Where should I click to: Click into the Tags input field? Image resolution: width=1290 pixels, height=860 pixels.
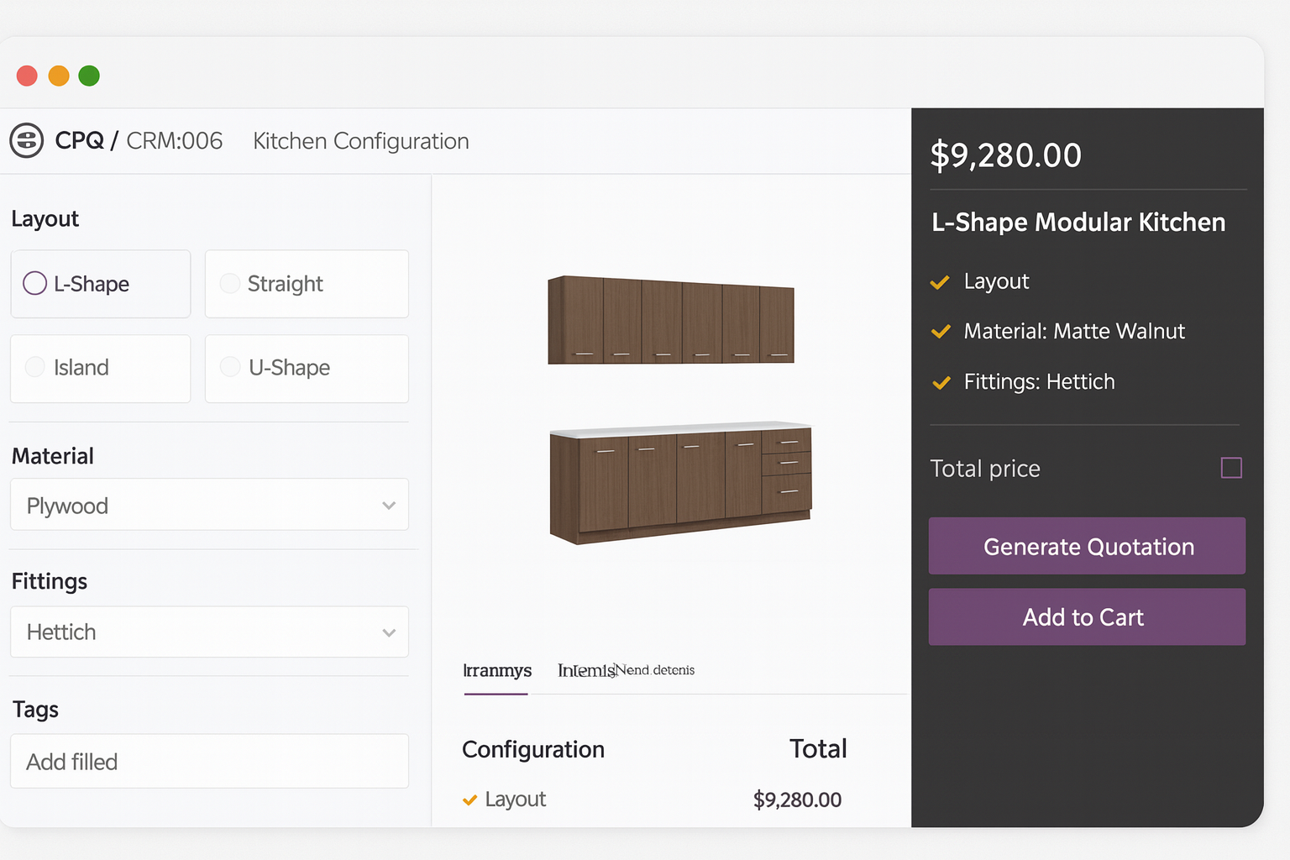pyautogui.click(x=208, y=761)
